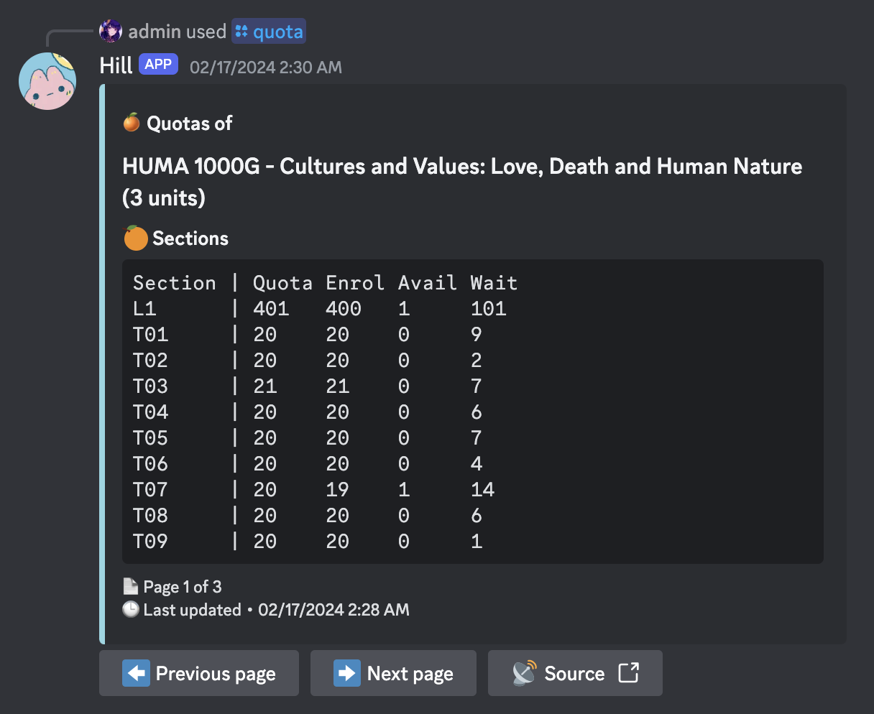
Task: Click the orange emoji beside Sections
Action: (135, 238)
